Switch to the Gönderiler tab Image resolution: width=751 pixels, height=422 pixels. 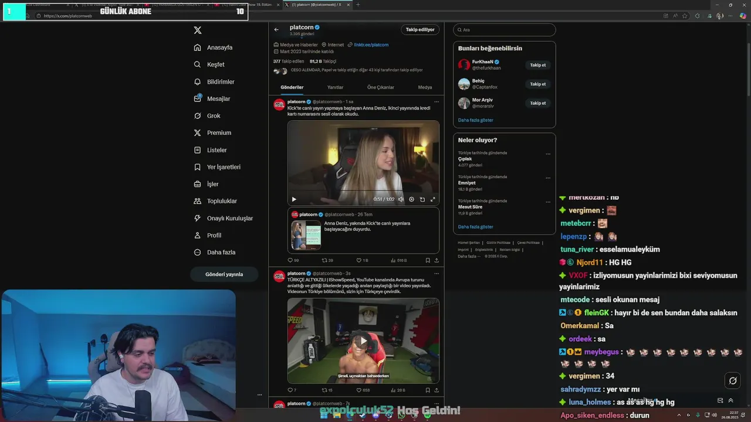click(x=292, y=87)
